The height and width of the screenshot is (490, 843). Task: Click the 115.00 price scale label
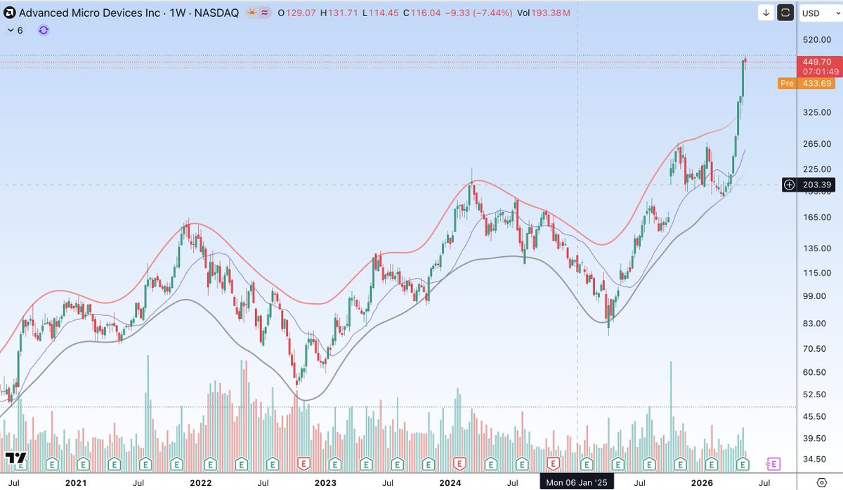(x=817, y=272)
